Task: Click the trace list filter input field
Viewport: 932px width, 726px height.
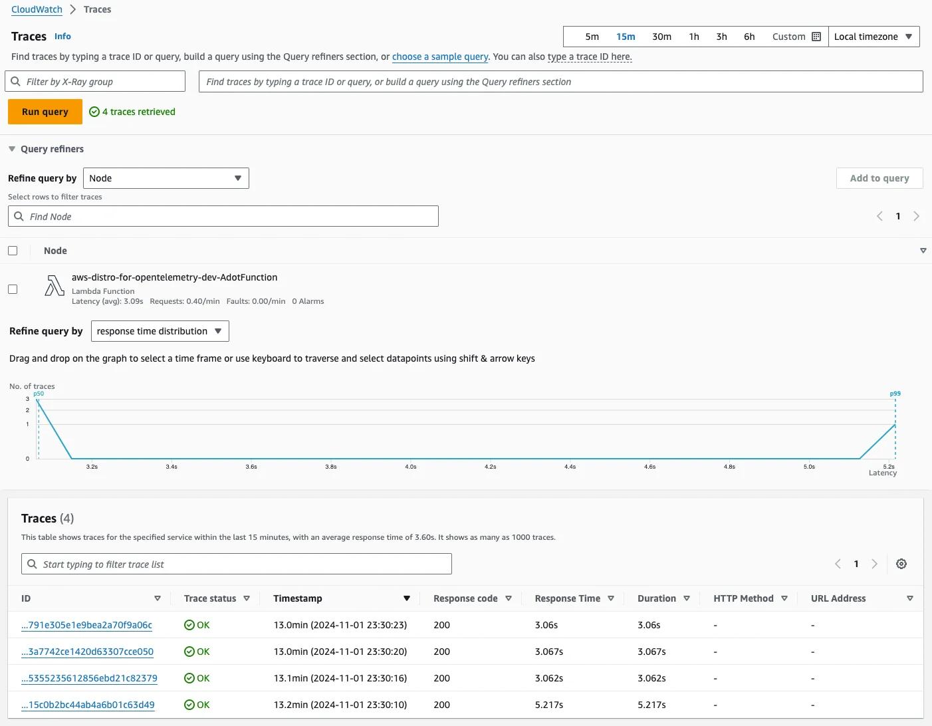Action: [x=236, y=563]
